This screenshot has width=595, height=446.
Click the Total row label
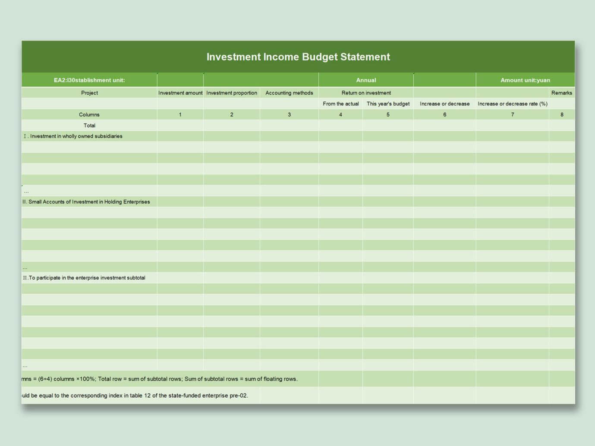pyautogui.click(x=89, y=126)
